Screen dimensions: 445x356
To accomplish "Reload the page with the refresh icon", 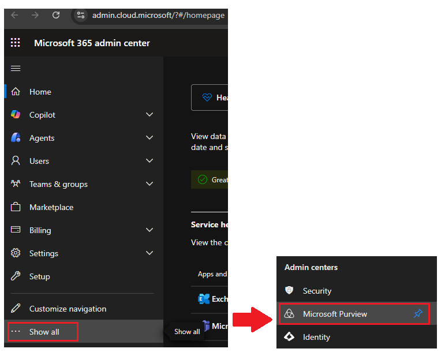I will (x=56, y=15).
